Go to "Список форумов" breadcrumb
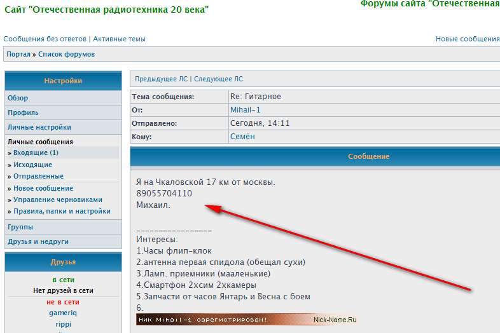The height and width of the screenshot is (333, 500). [66, 54]
